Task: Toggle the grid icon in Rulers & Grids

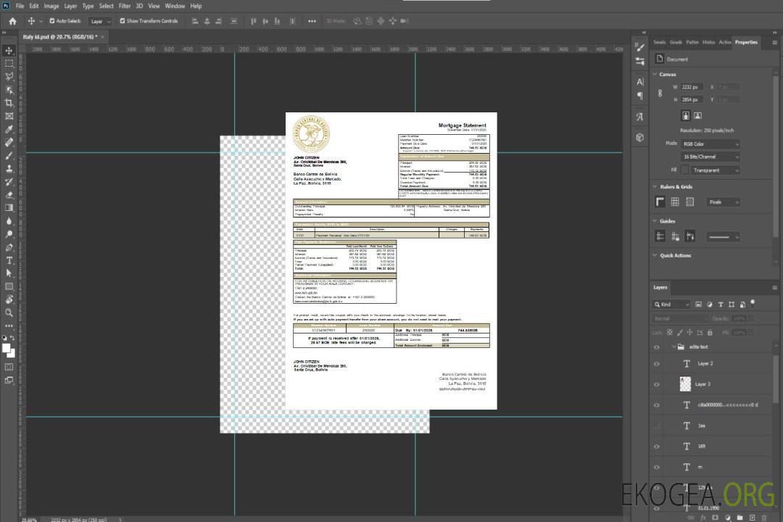Action: pyautogui.click(x=675, y=202)
